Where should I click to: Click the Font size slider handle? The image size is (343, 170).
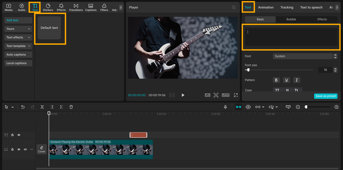[x=248, y=70]
